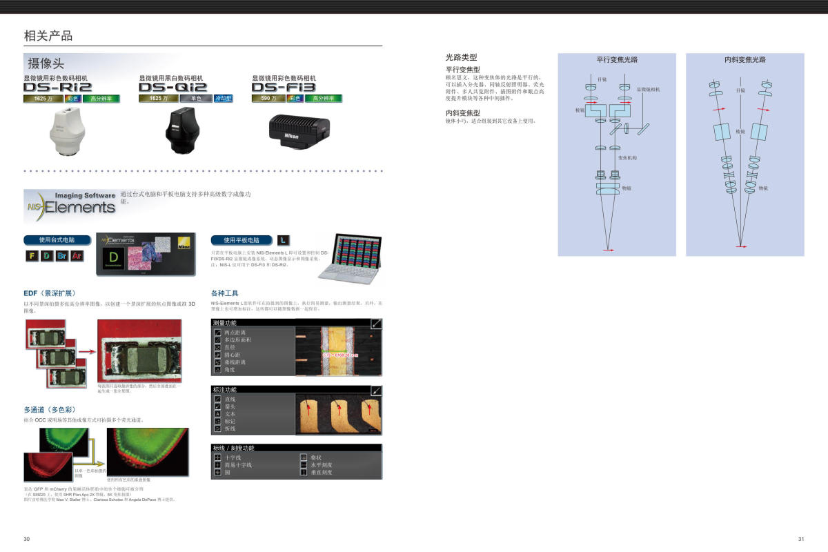Select the 垂直刻度 scale icon

coord(304,473)
